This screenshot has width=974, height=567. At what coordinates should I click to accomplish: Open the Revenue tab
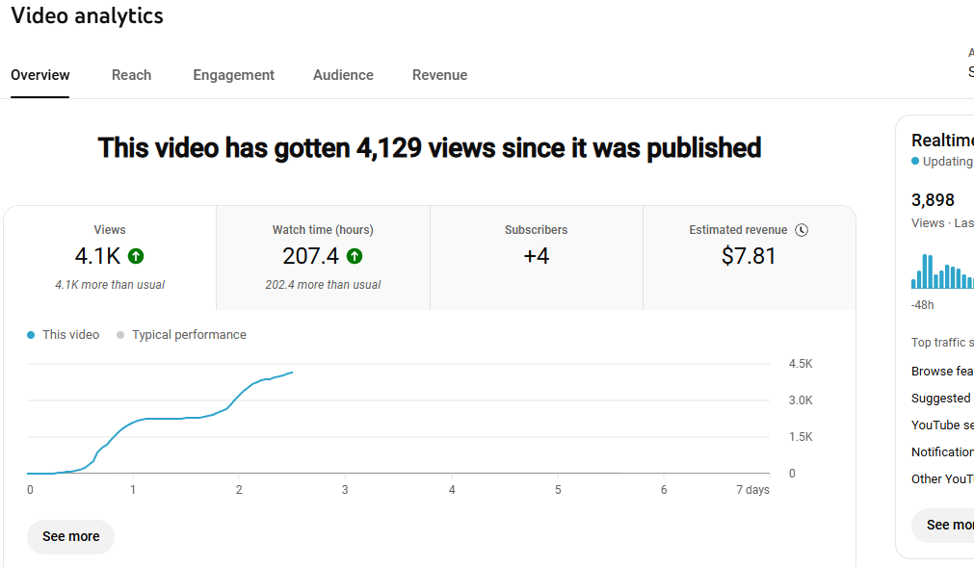point(439,75)
